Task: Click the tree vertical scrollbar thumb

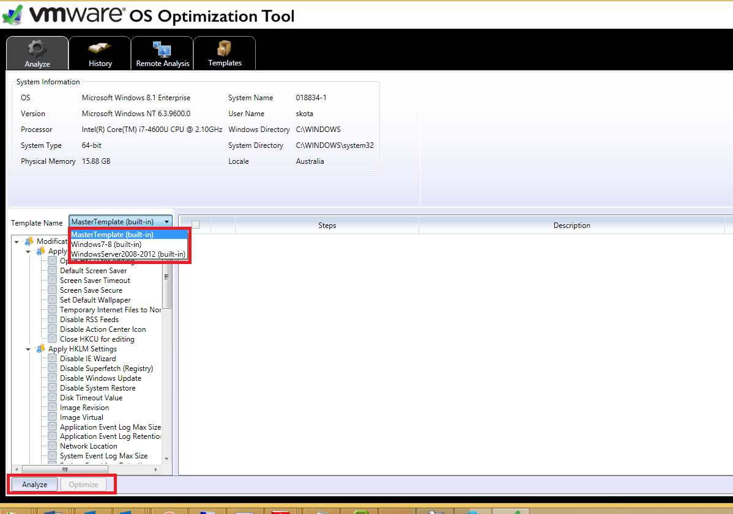Action: point(167,285)
